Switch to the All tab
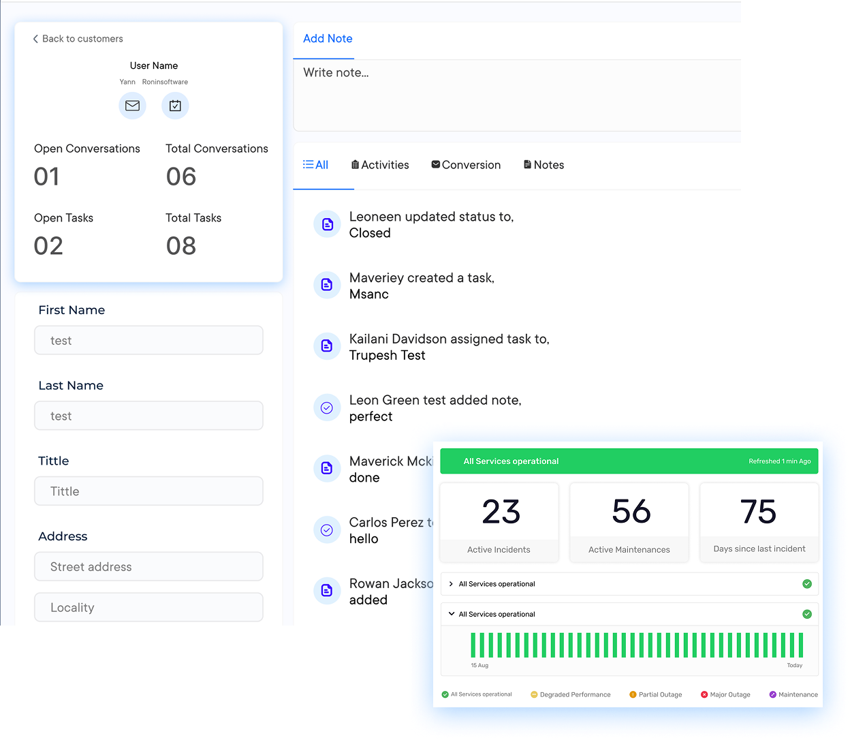 point(316,165)
